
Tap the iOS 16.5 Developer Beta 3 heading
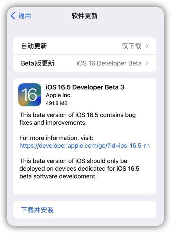[85, 87]
